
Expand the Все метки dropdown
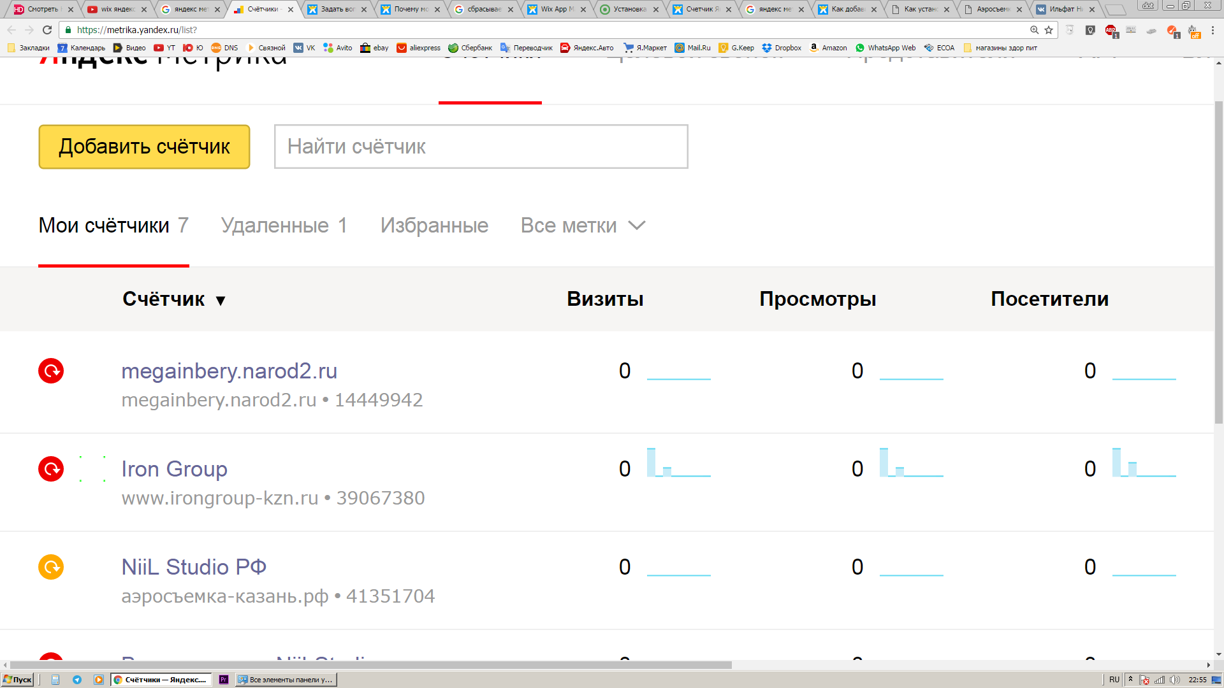[x=583, y=226]
